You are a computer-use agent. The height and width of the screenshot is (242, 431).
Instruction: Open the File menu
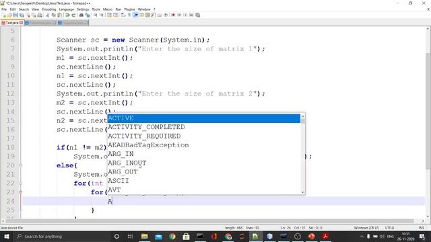[x=4, y=9]
